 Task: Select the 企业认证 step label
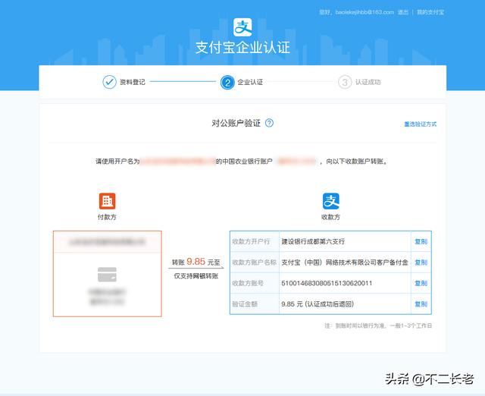pos(250,82)
